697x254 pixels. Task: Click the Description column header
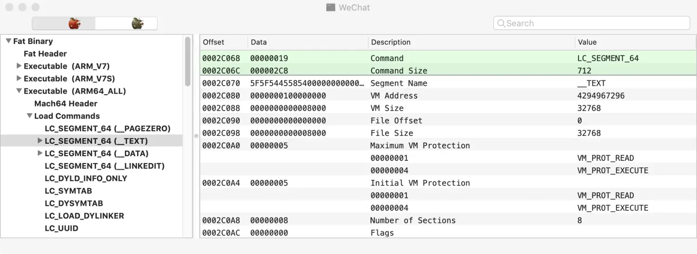click(390, 42)
